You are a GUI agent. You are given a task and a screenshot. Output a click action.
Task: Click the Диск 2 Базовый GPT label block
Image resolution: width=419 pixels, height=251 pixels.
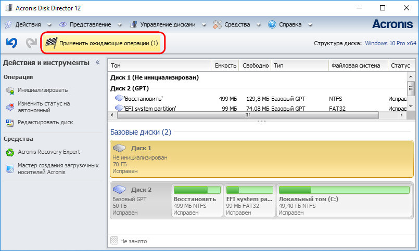coord(141,201)
